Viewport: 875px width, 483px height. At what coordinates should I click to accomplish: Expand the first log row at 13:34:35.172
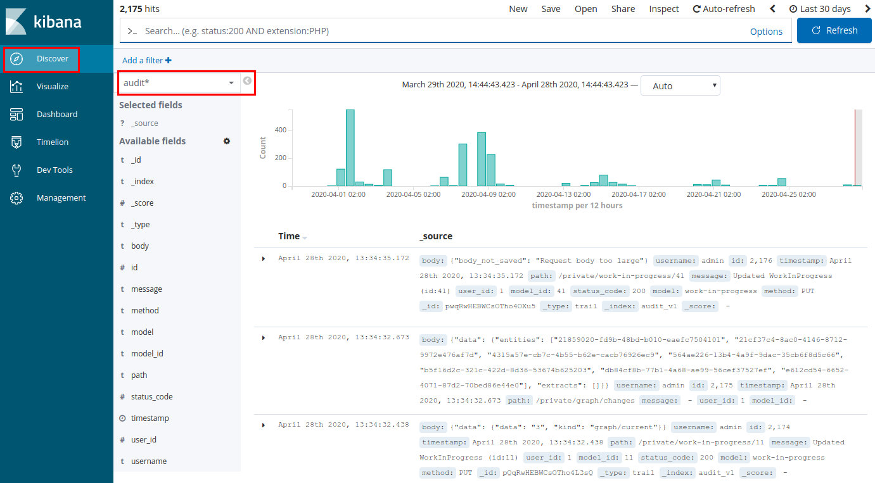coord(264,259)
